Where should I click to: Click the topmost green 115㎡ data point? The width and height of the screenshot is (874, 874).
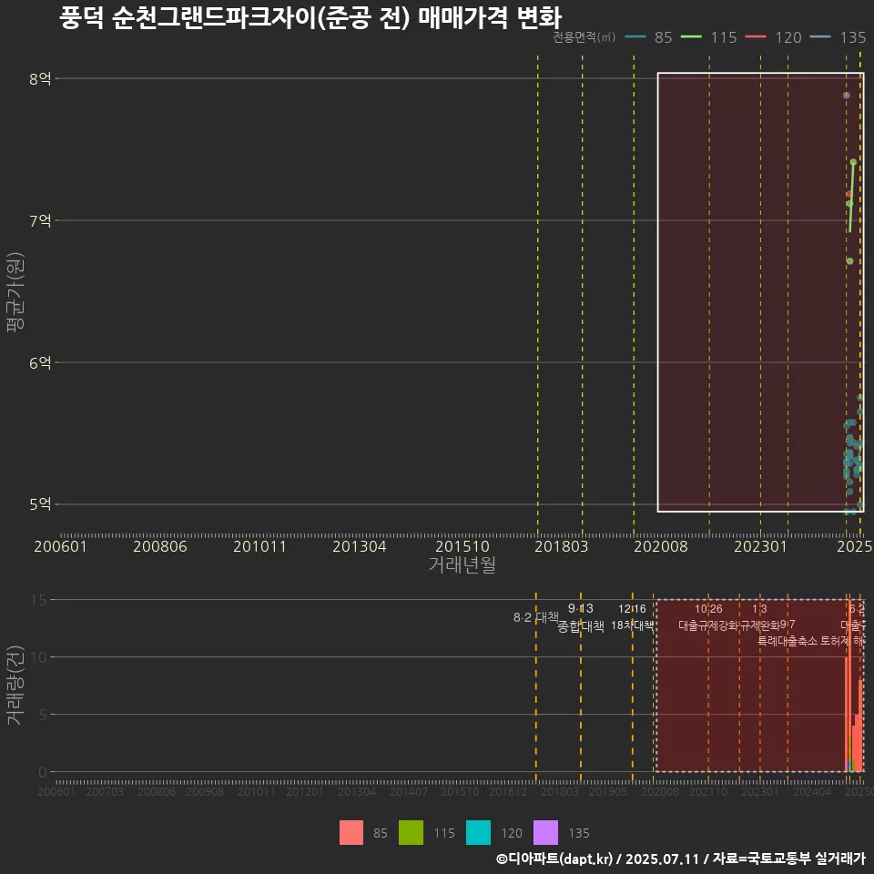(x=853, y=162)
